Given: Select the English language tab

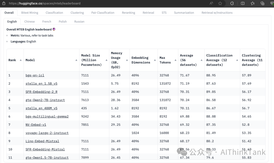Looking at the screenshot, I should point(12,22).
